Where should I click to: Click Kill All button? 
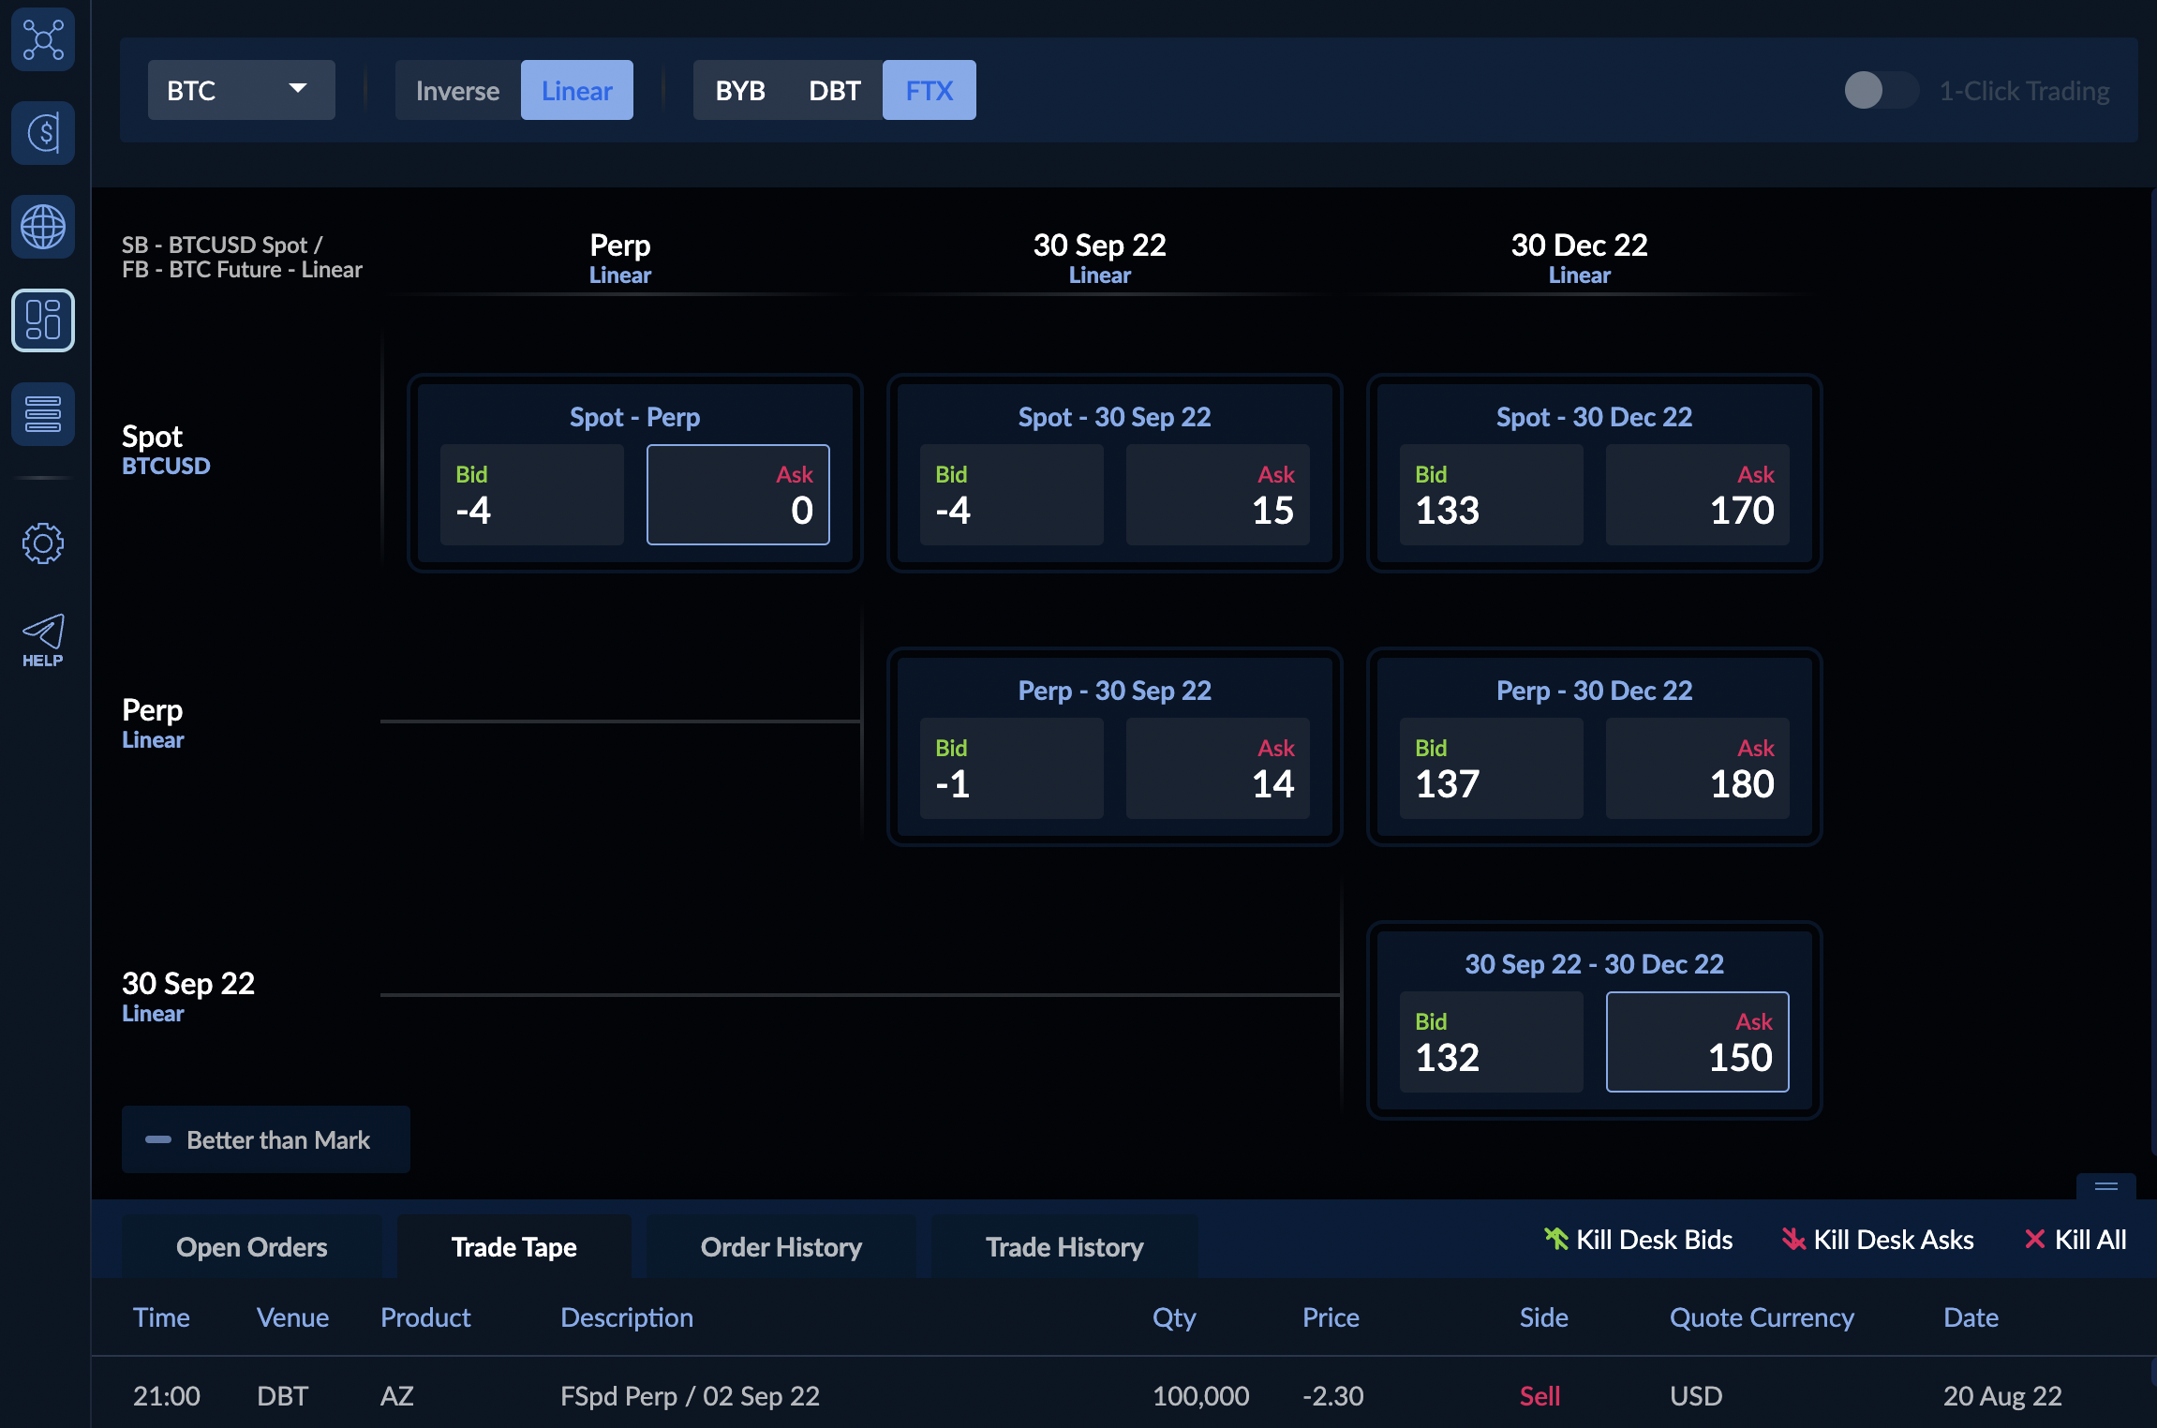(x=2075, y=1240)
